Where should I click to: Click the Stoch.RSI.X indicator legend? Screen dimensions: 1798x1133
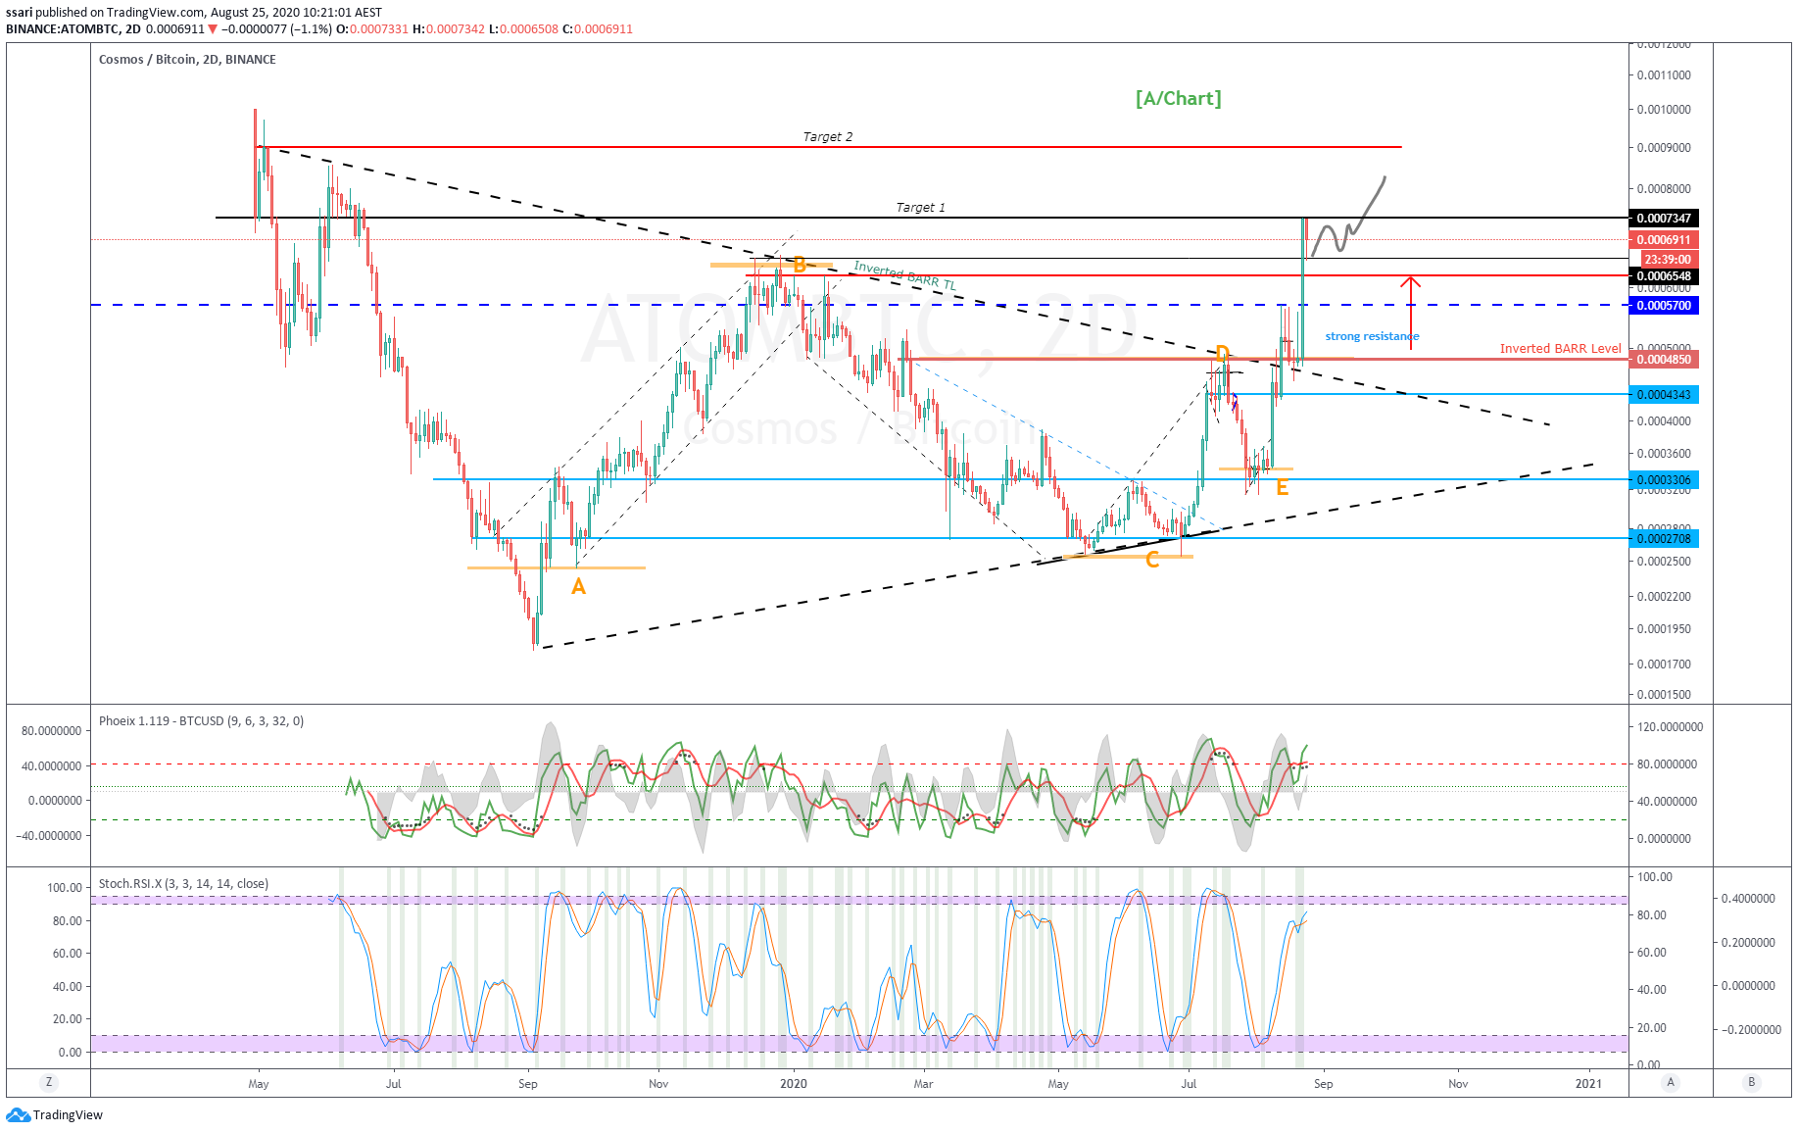[183, 884]
